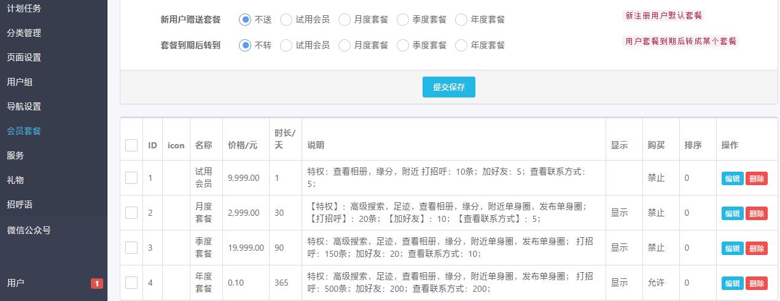Go to 页面设置 sidebar item

(x=24, y=58)
